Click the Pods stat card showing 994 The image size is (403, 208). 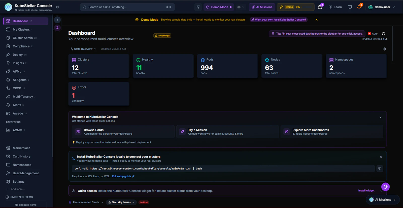(x=227, y=66)
